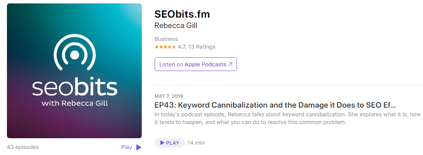Viewport: 423px width, 155px height.
Task: Click the external arrow icon beside Apple Podcasts
Action: (x=230, y=65)
